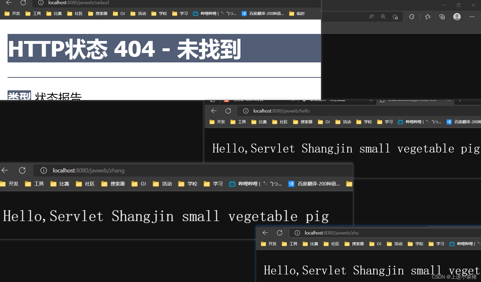
Task: Open the user profile avatar
Action: click(x=457, y=17)
